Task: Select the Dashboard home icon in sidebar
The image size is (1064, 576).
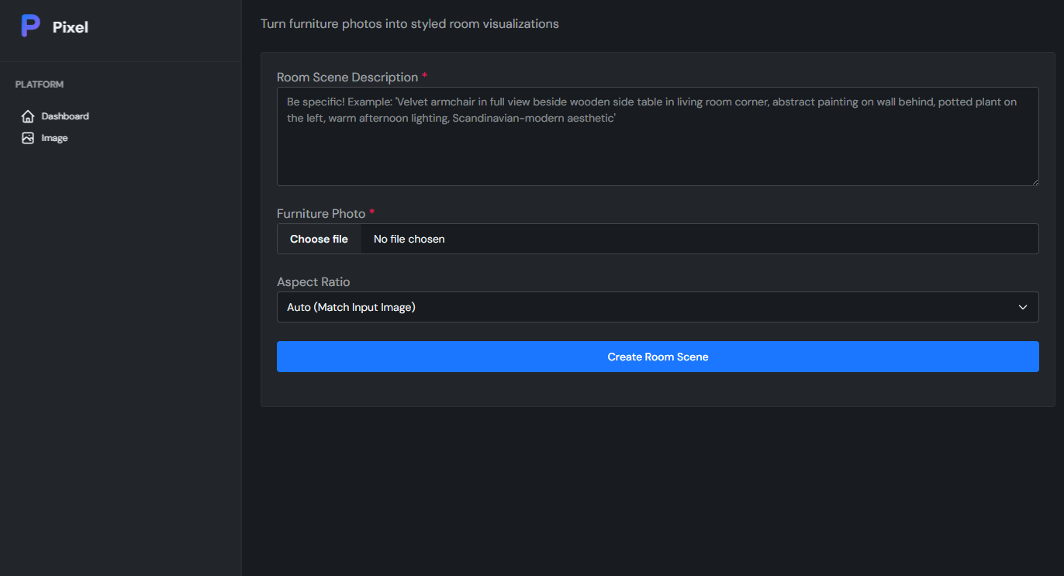Action: pyautogui.click(x=27, y=116)
